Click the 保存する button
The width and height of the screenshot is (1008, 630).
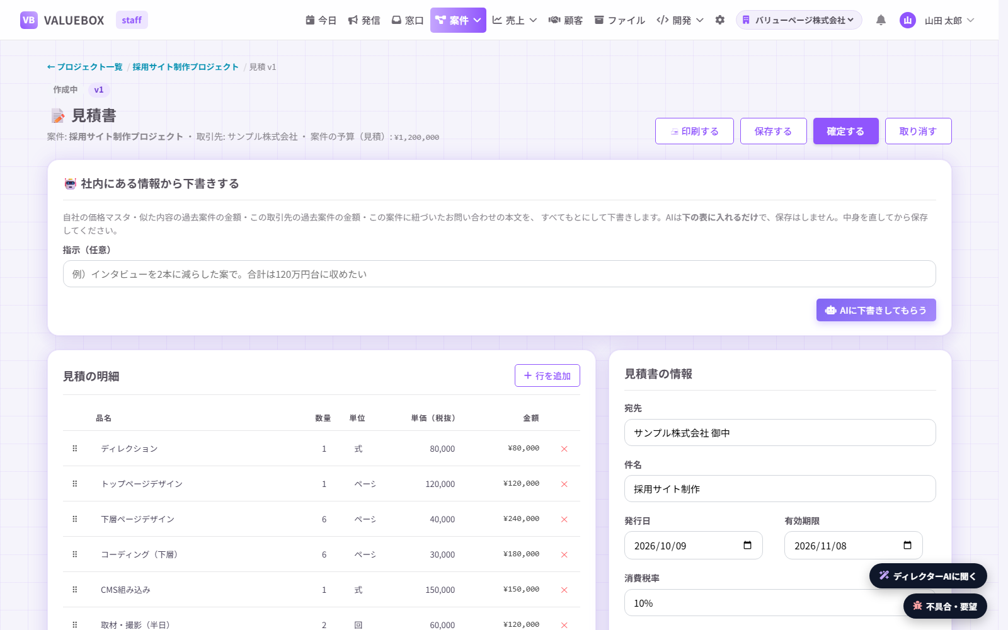[x=774, y=131]
